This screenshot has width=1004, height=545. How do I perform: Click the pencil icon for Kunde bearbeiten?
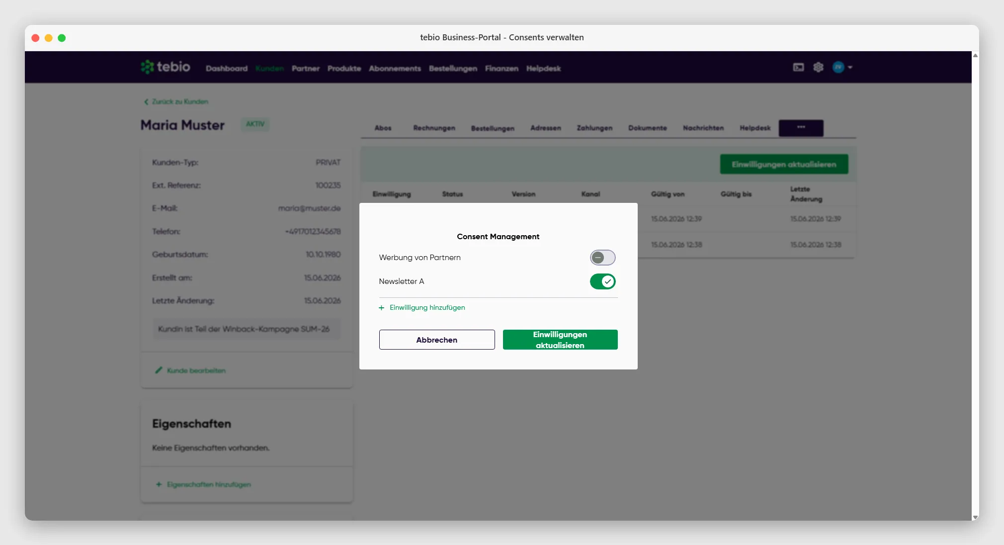pyautogui.click(x=159, y=370)
